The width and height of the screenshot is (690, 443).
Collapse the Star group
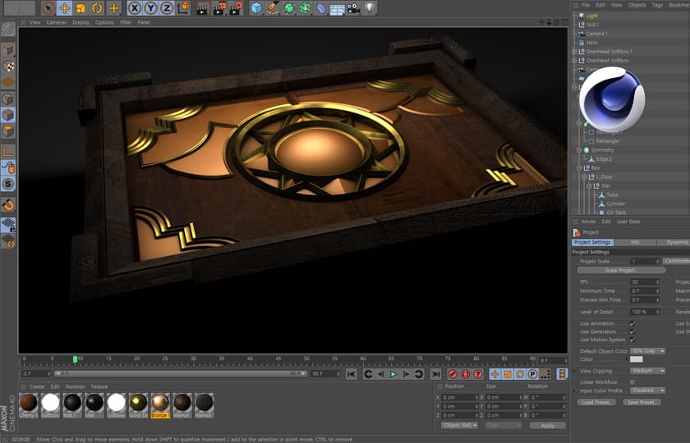pos(589,186)
